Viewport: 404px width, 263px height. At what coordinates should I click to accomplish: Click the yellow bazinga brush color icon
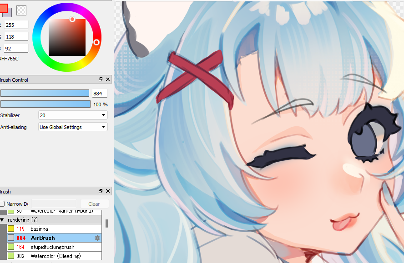tap(11, 228)
